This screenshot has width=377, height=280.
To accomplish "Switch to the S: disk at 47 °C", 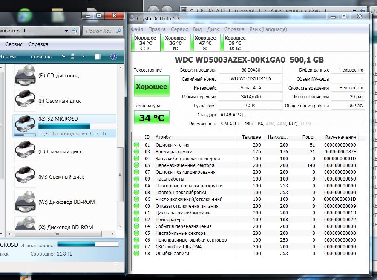I will [205, 43].
